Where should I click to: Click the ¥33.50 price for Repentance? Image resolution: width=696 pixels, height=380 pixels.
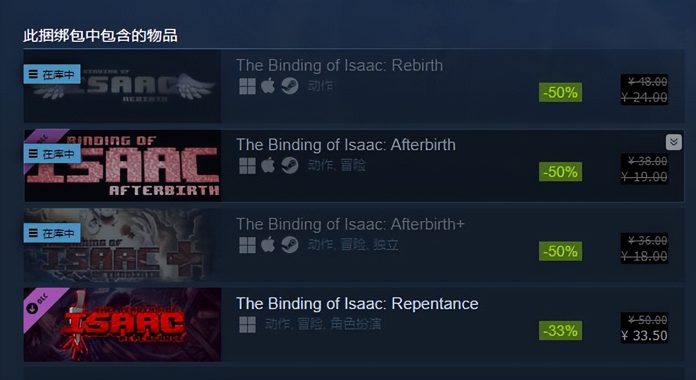(x=644, y=336)
